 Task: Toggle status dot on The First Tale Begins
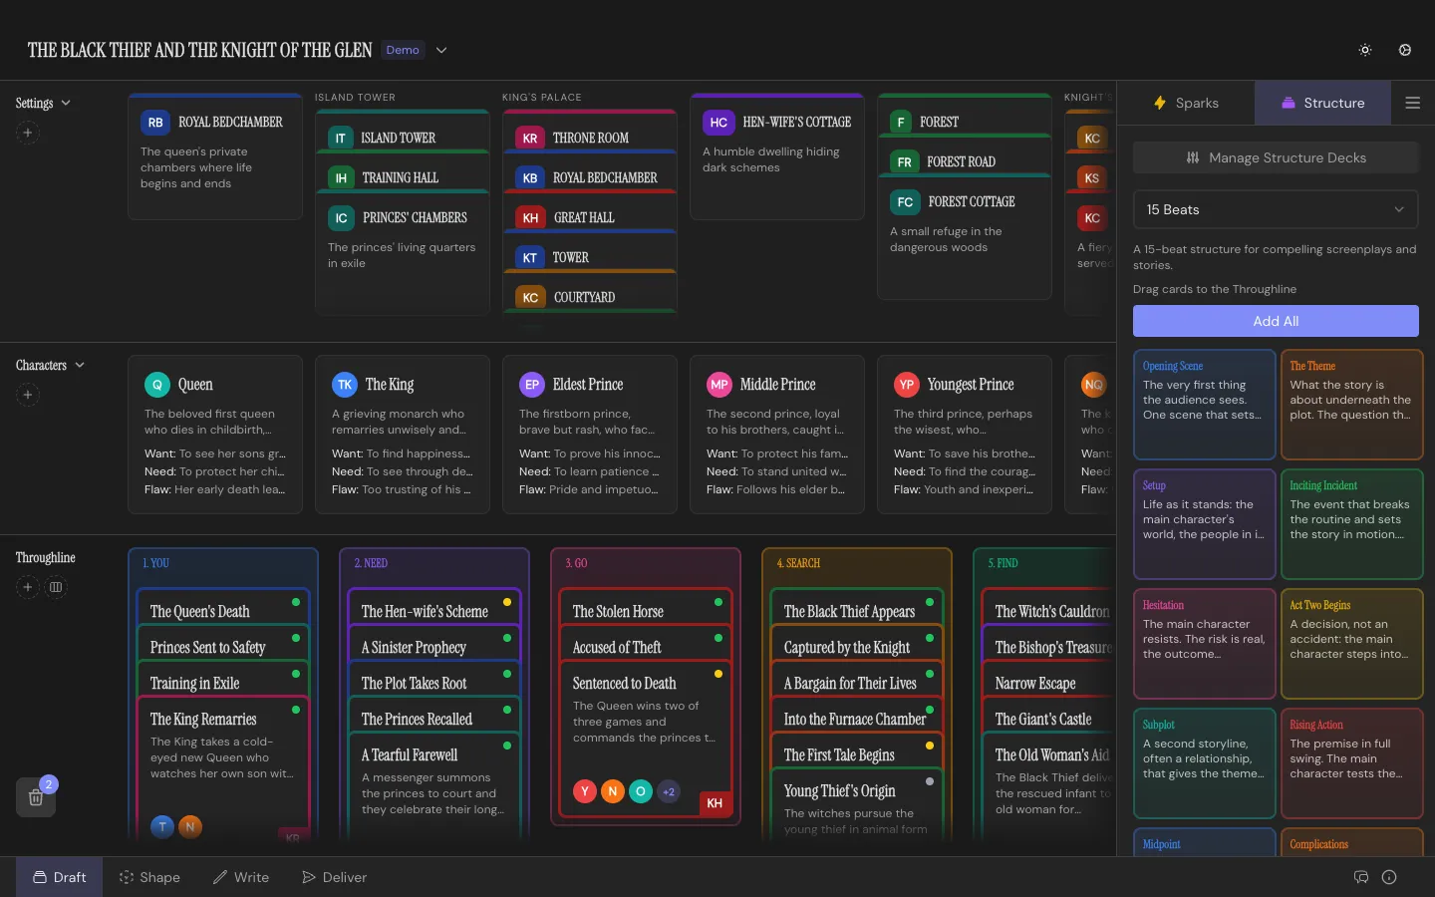click(x=930, y=746)
